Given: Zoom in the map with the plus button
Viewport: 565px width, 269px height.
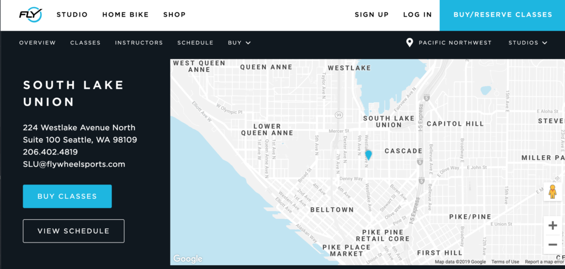Looking at the screenshot, I should [552, 226].
